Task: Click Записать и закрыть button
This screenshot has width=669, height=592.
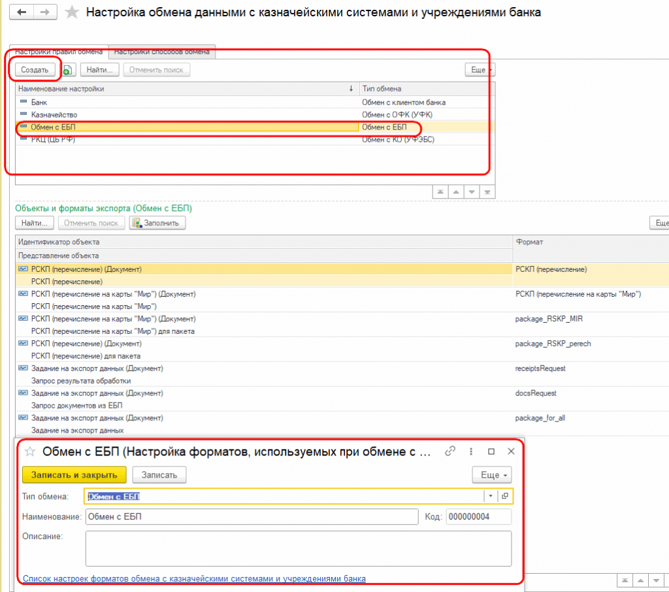Action: [74, 475]
